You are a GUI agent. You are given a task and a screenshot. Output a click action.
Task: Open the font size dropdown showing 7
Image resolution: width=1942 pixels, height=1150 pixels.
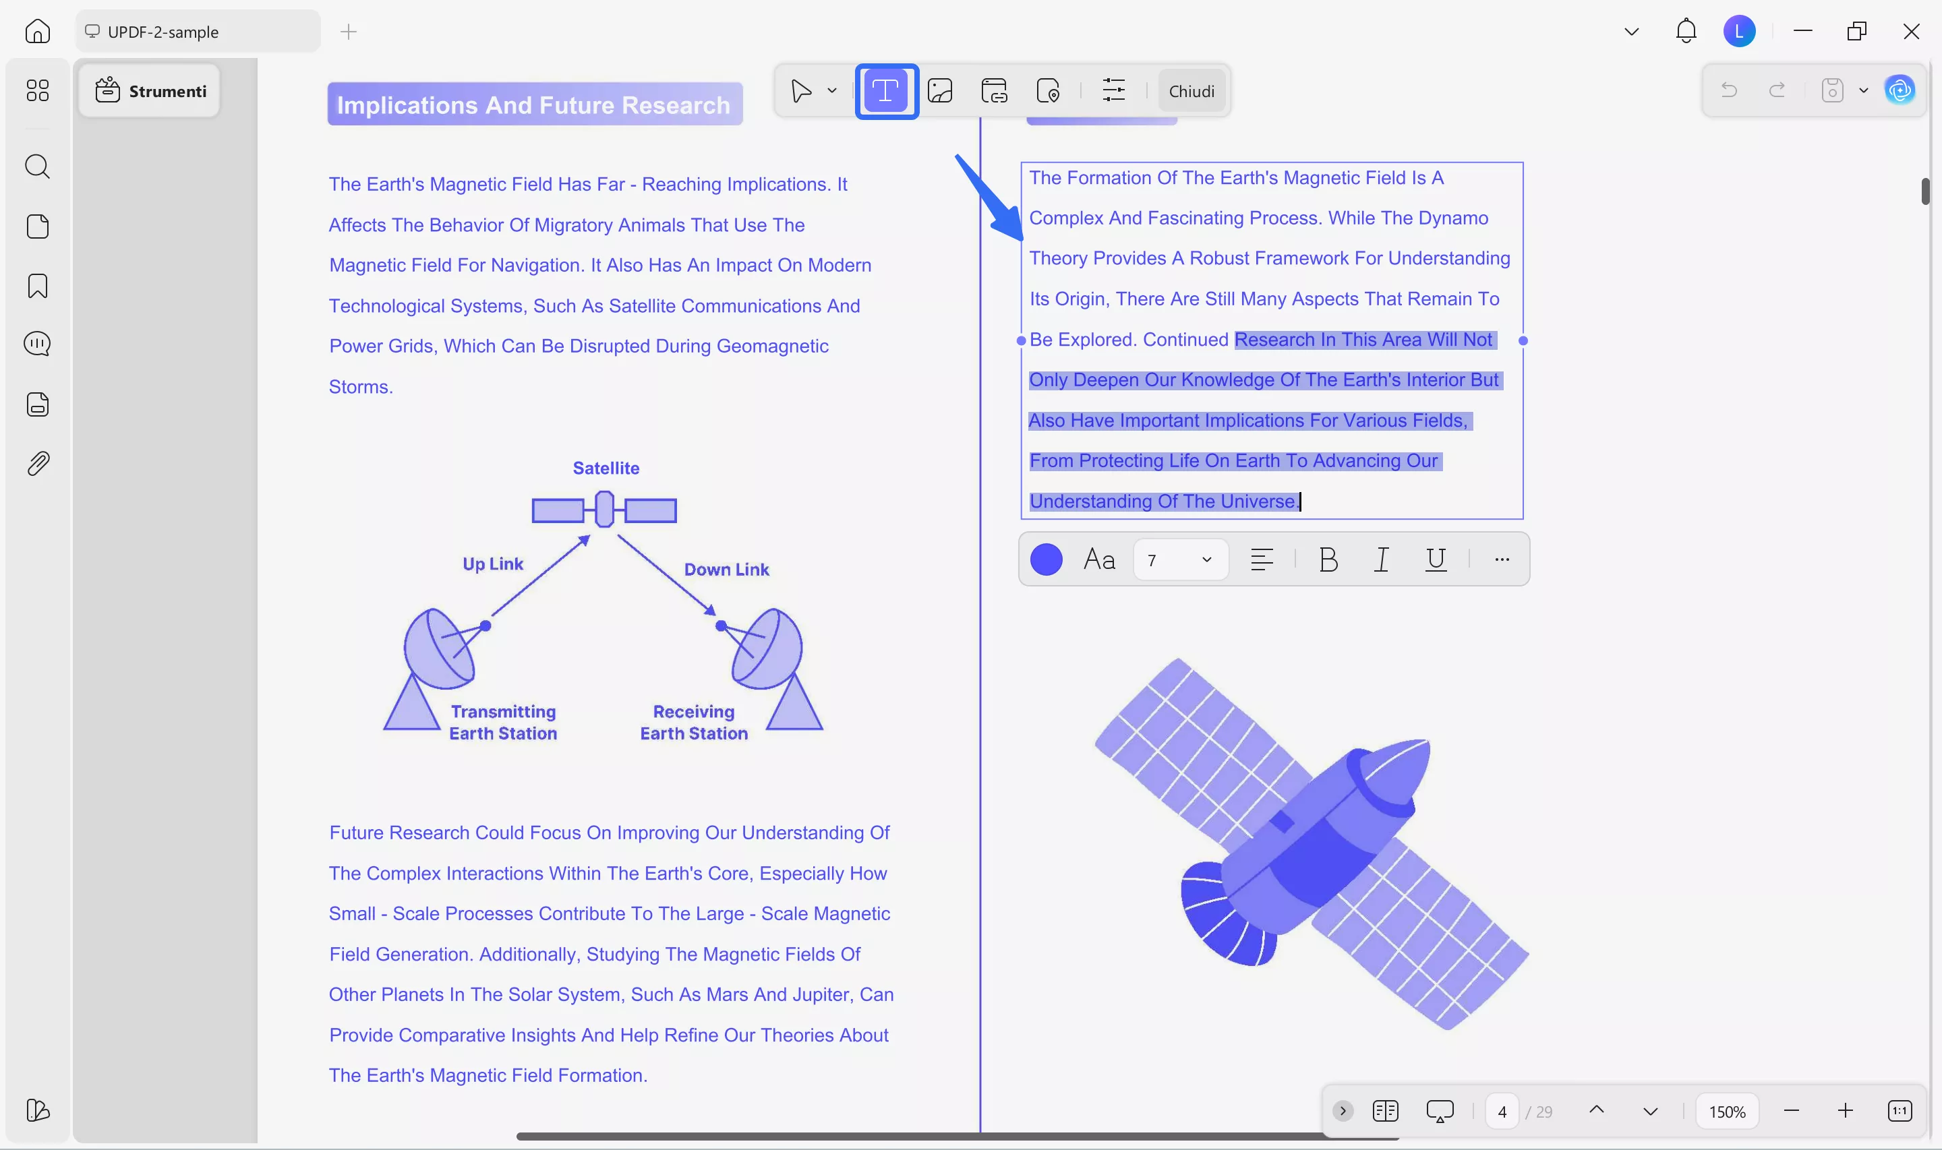[x=1179, y=559]
